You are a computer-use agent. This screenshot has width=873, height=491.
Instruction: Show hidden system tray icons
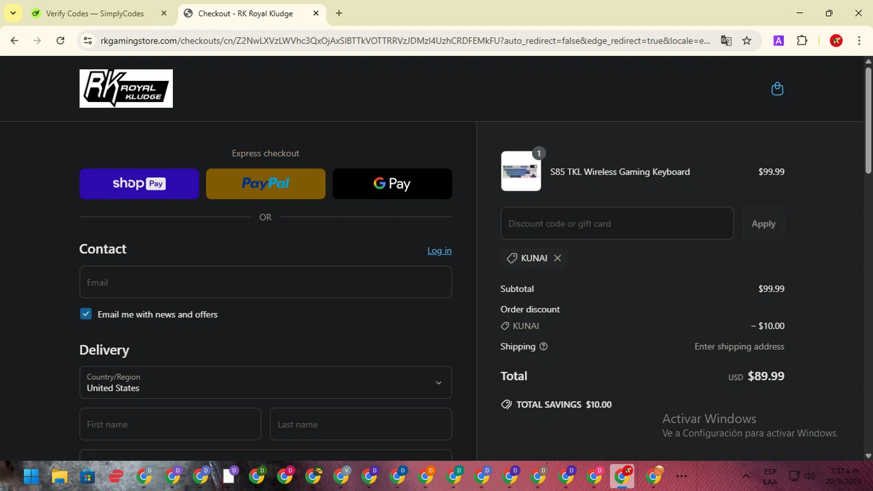pos(746,476)
